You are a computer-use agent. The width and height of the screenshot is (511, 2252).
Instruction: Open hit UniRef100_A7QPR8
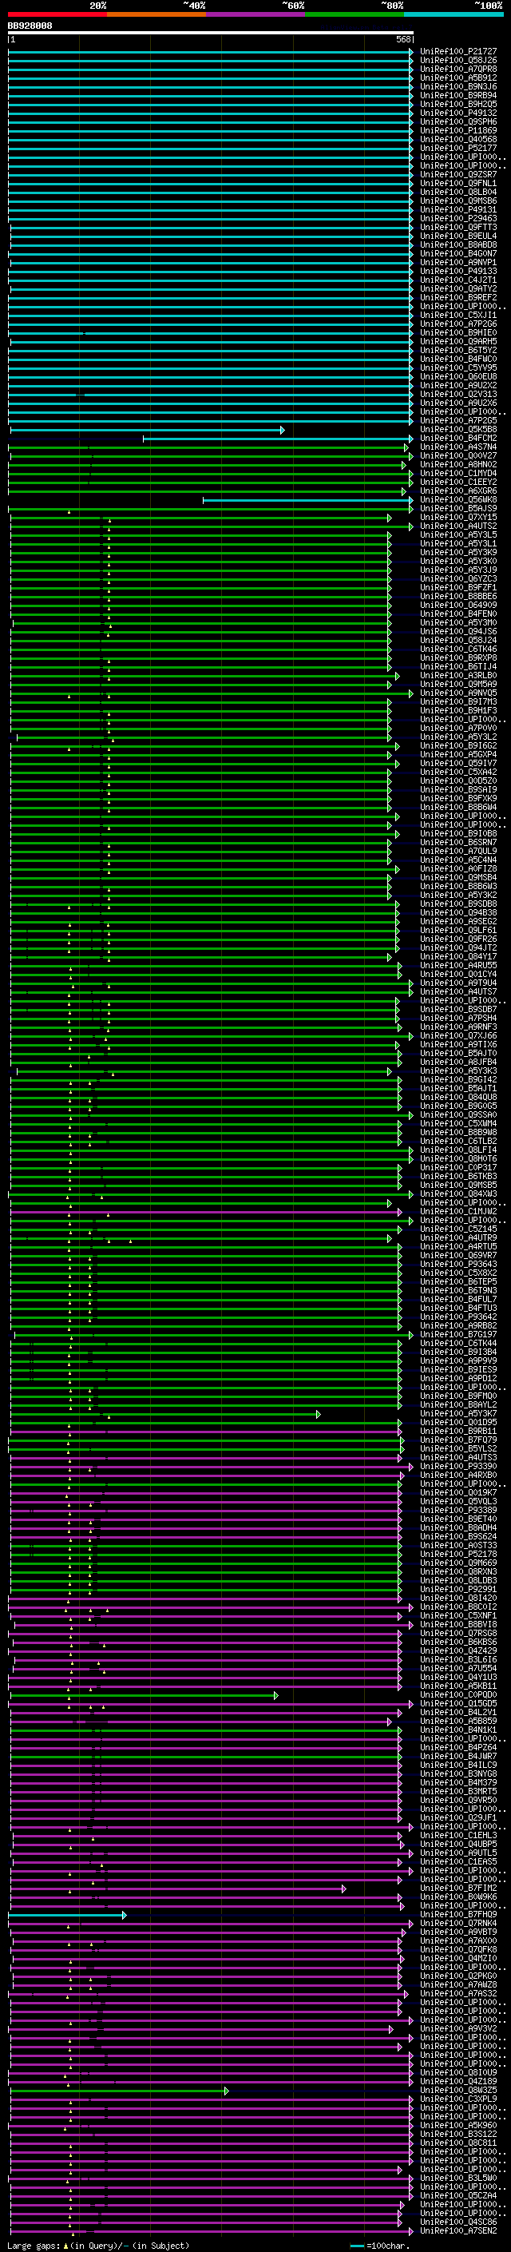[458, 69]
